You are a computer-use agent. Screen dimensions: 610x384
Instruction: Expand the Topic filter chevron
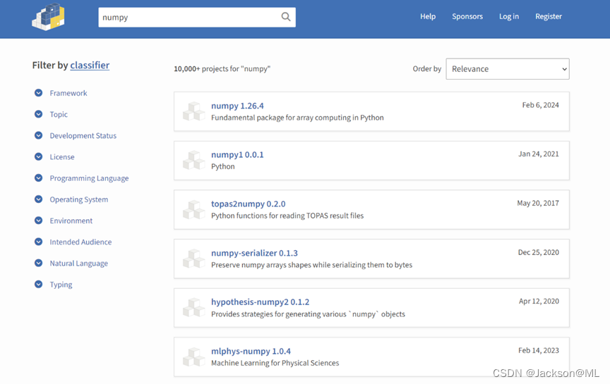point(39,114)
